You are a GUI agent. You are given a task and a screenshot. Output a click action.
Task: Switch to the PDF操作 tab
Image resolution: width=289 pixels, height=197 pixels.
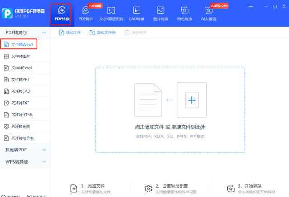[x=86, y=14]
